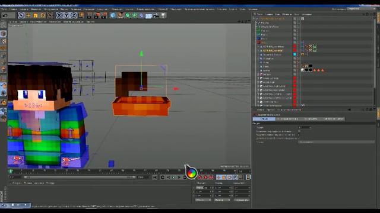The image size is (380, 213).
Task: Toggle the first checkbox in Attribute Manager
Action: click(299, 131)
